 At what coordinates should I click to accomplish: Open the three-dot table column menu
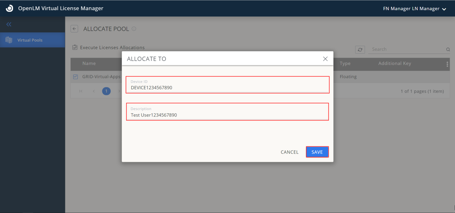(x=447, y=64)
